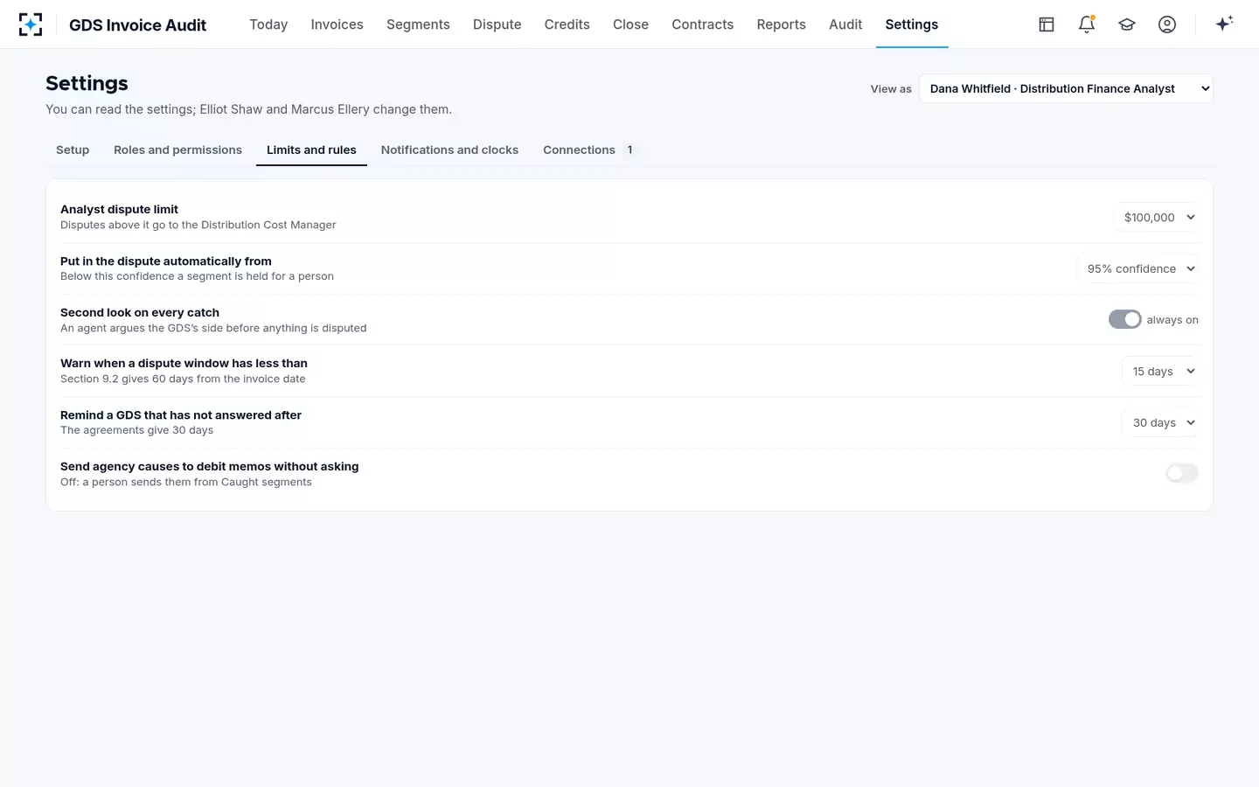
Task: Select the Settings menu item
Action: coord(912,24)
